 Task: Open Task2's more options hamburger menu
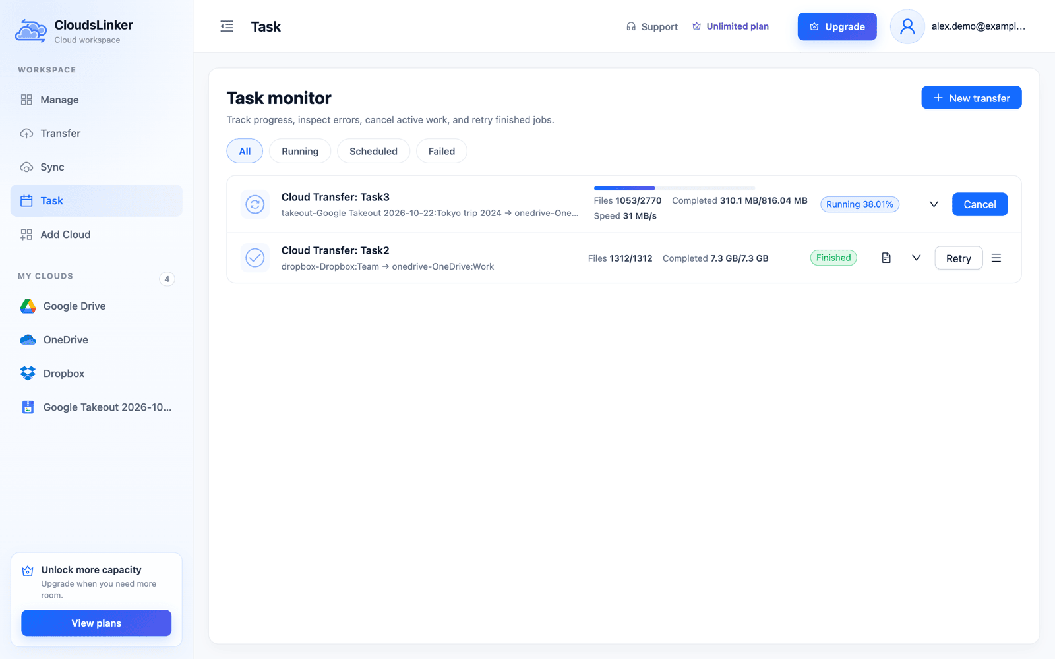click(x=996, y=258)
